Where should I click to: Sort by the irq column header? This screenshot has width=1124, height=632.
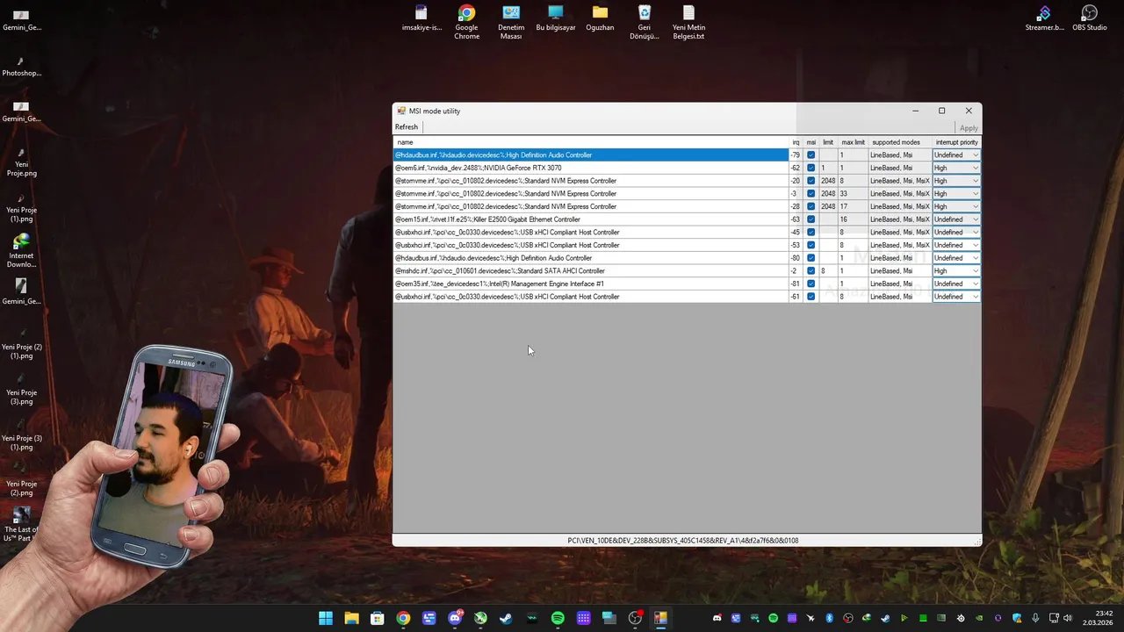click(x=796, y=142)
